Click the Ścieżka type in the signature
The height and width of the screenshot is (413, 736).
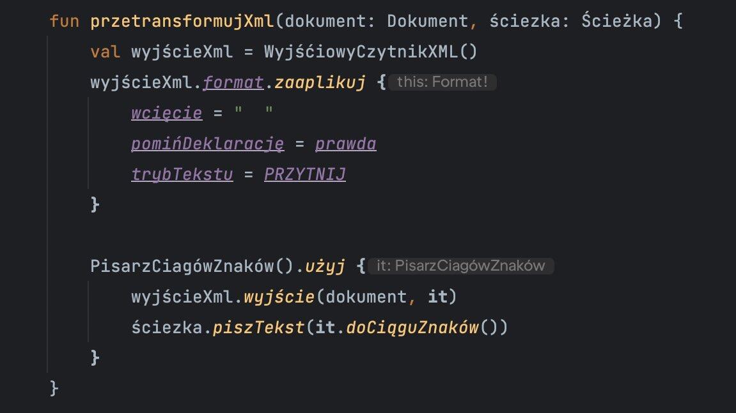point(617,21)
